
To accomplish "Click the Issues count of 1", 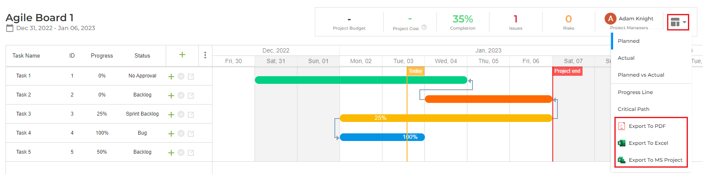I will [515, 19].
